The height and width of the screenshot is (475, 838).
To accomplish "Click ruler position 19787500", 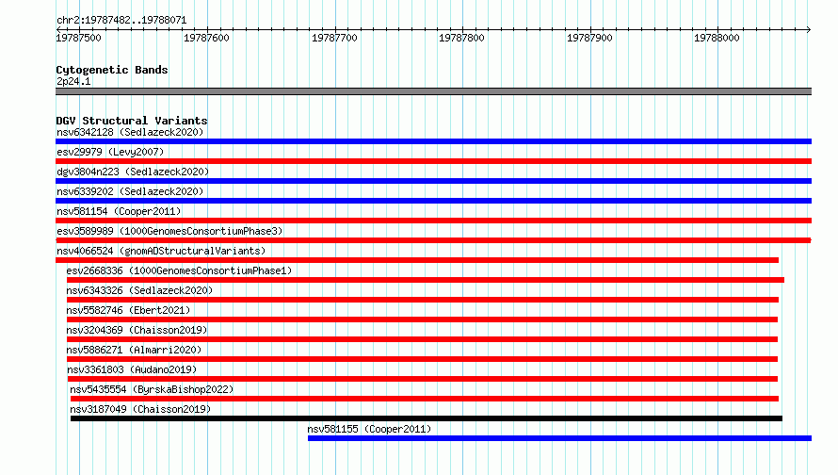I will pos(78,38).
